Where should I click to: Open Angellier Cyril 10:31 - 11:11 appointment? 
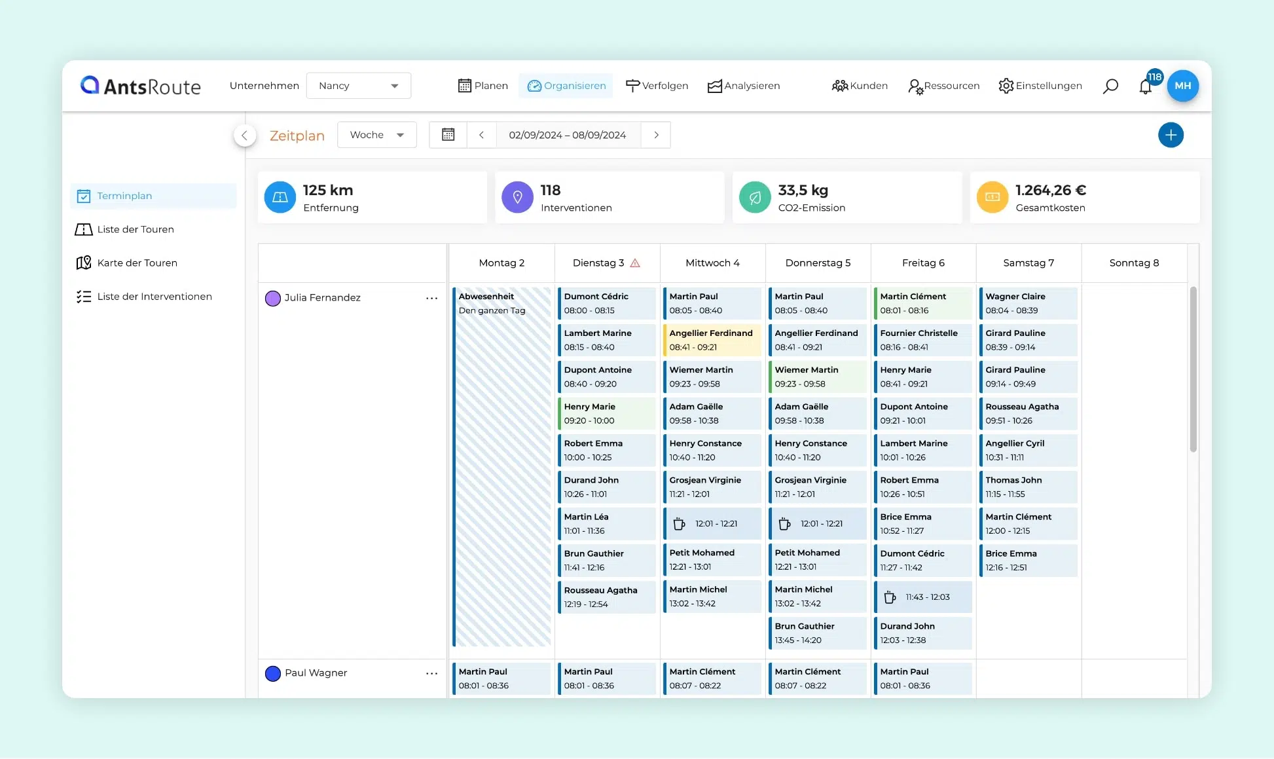[1028, 450]
